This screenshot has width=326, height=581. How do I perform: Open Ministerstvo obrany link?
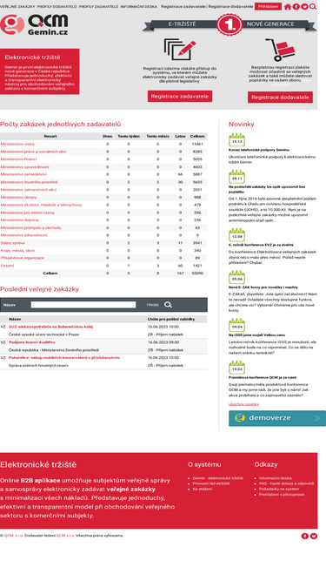coord(18,197)
